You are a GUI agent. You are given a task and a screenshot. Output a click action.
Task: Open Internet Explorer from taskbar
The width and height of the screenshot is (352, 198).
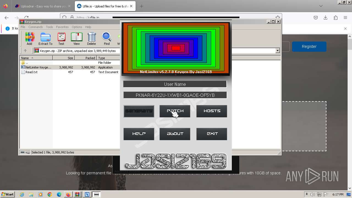pyautogui.click(x=22, y=194)
